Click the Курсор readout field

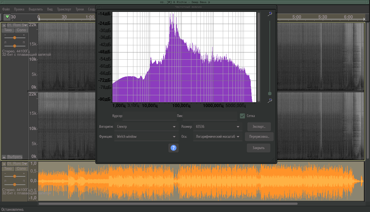click(150, 116)
